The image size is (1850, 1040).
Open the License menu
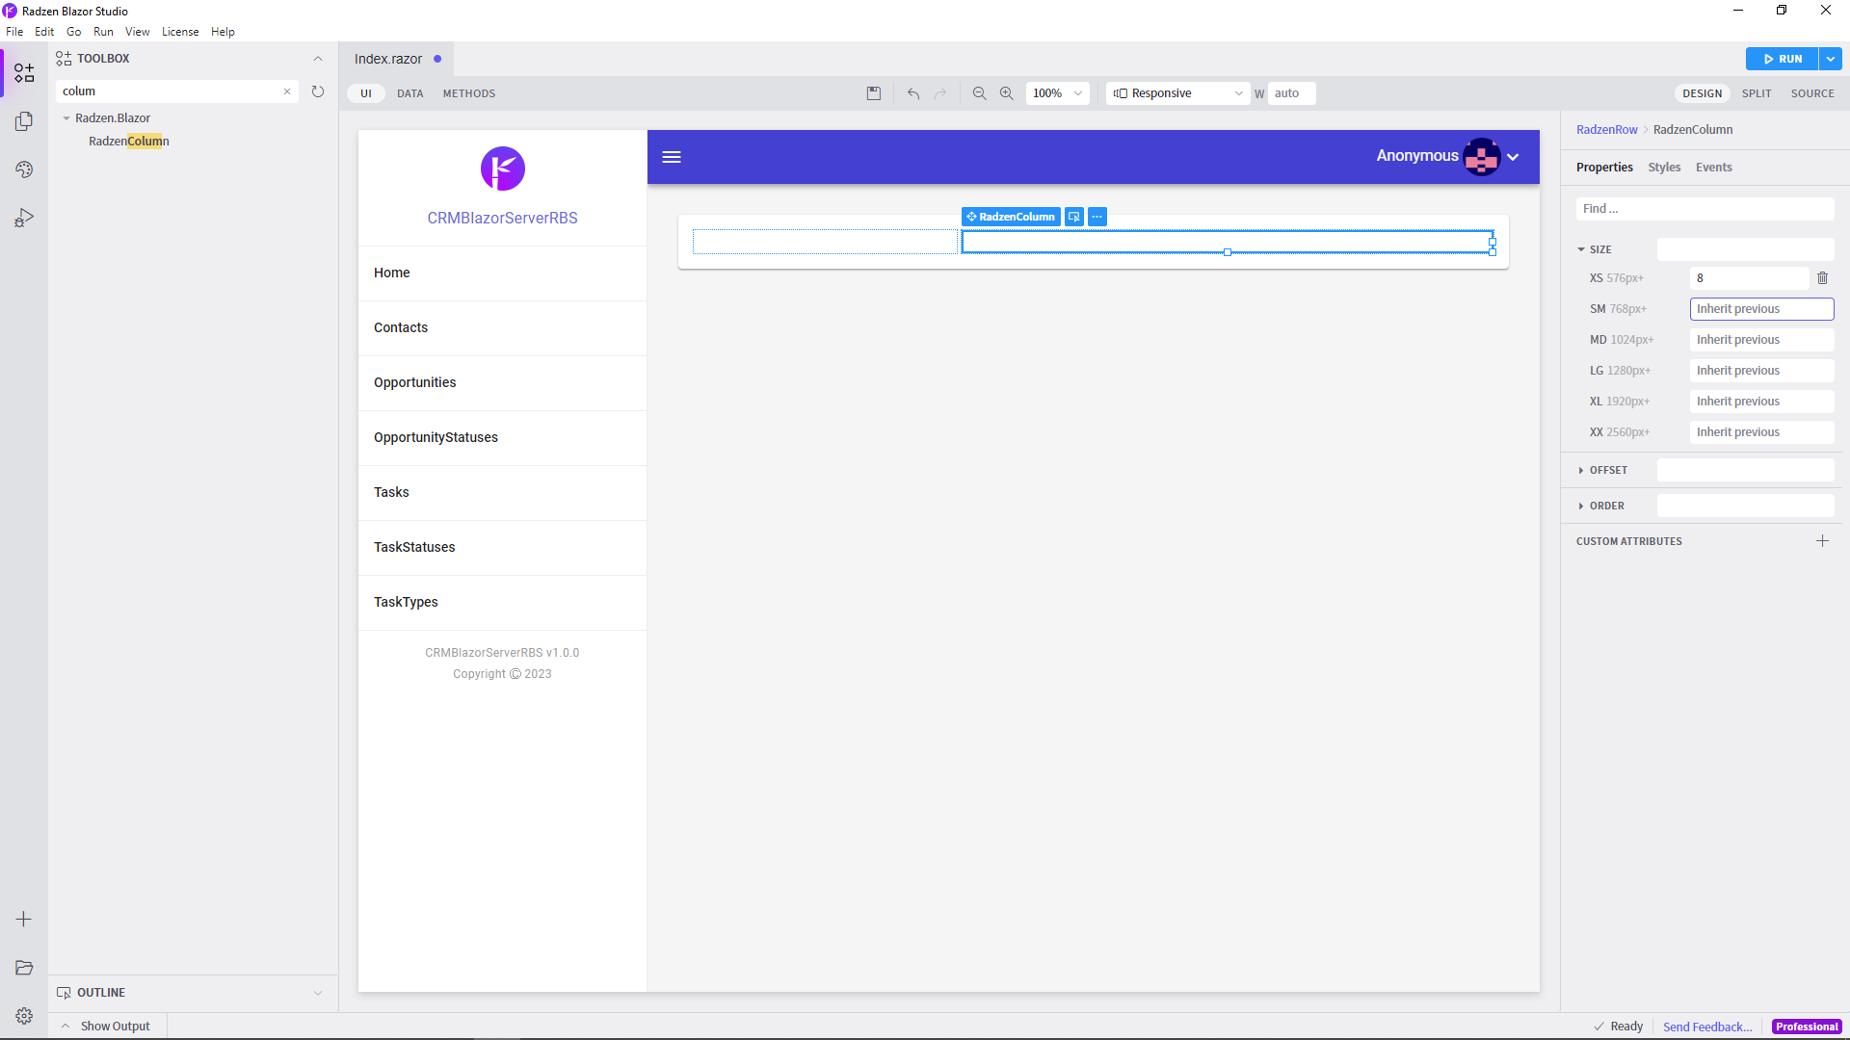click(x=180, y=32)
